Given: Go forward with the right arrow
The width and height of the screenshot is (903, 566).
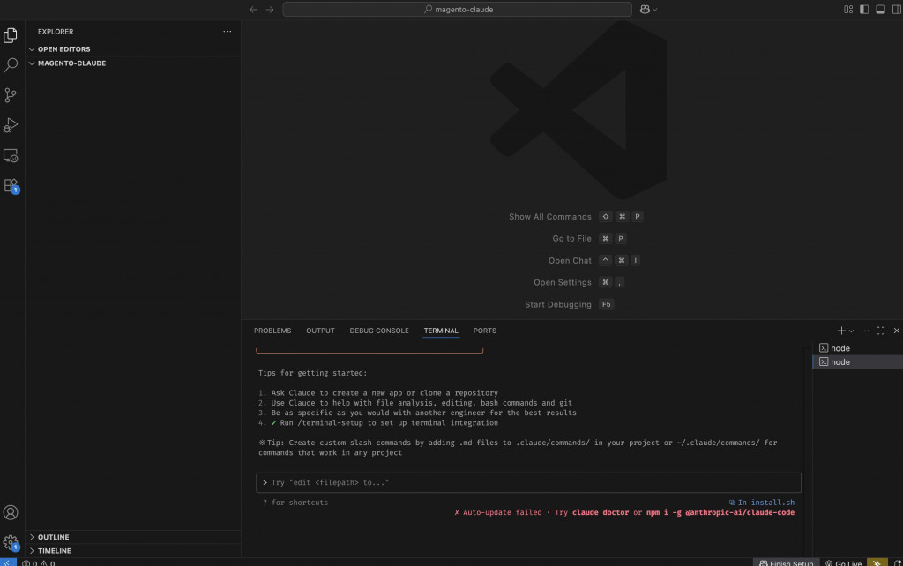Looking at the screenshot, I should (270, 9).
